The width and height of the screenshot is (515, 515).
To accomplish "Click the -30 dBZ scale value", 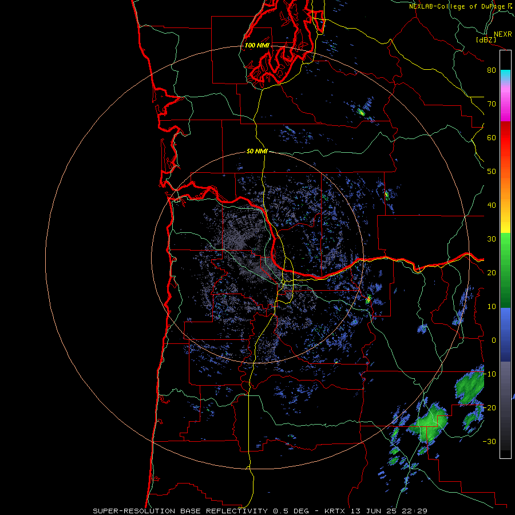I will 489,441.
